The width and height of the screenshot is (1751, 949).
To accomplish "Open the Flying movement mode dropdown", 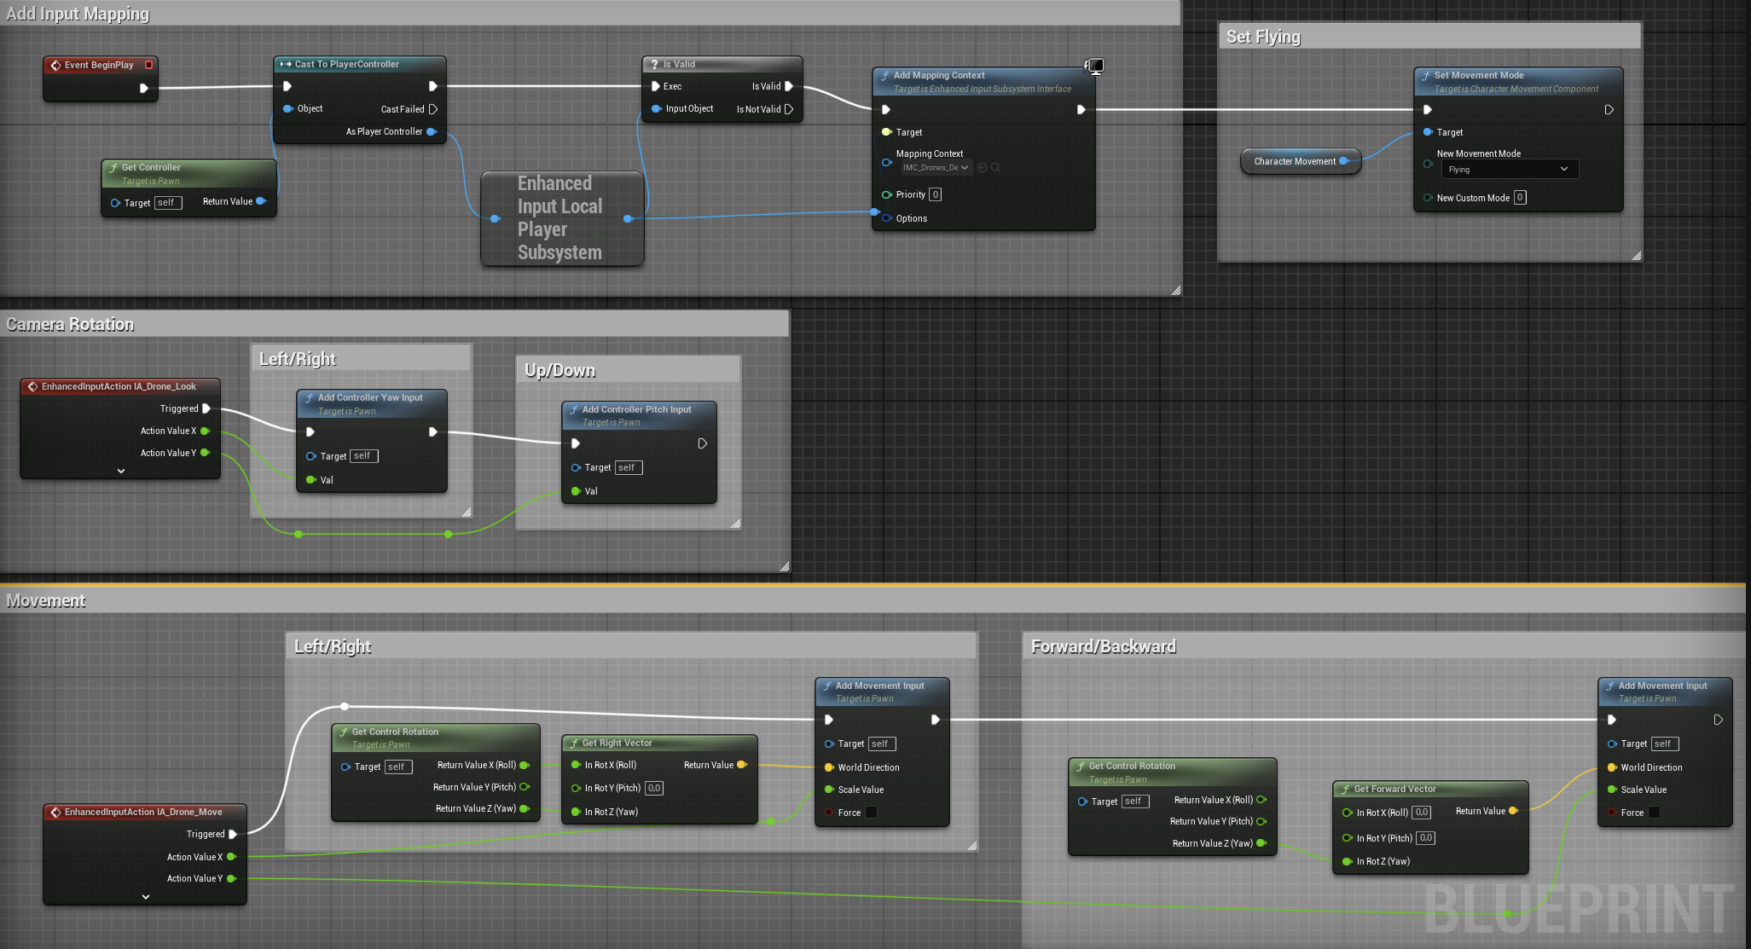I will [1509, 170].
